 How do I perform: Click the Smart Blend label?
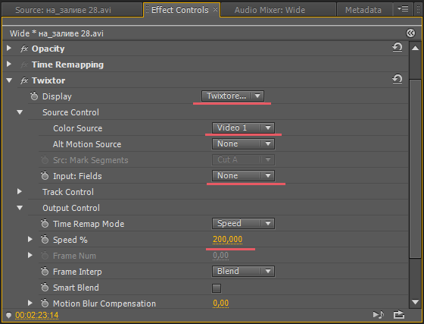coord(76,288)
